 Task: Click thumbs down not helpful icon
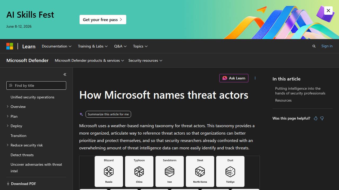[322, 118]
